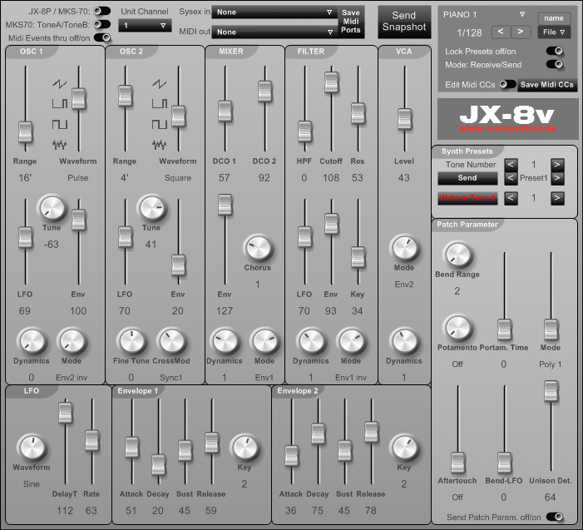Click the OSC 2 Tune knob

[x=151, y=208]
